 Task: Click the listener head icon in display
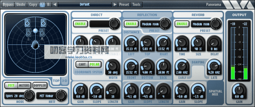pos(35,45)
